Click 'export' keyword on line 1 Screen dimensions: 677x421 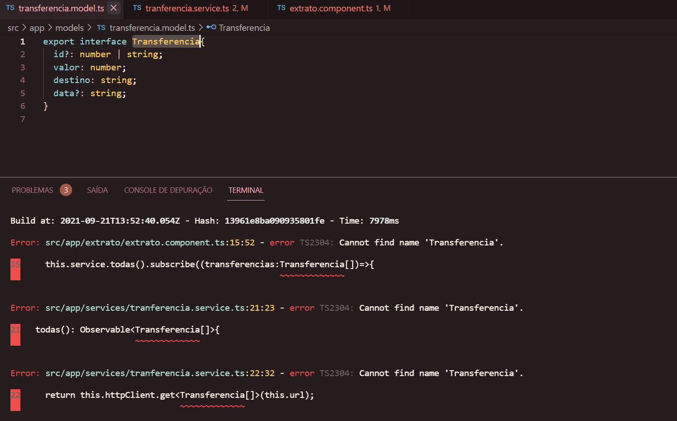point(58,42)
